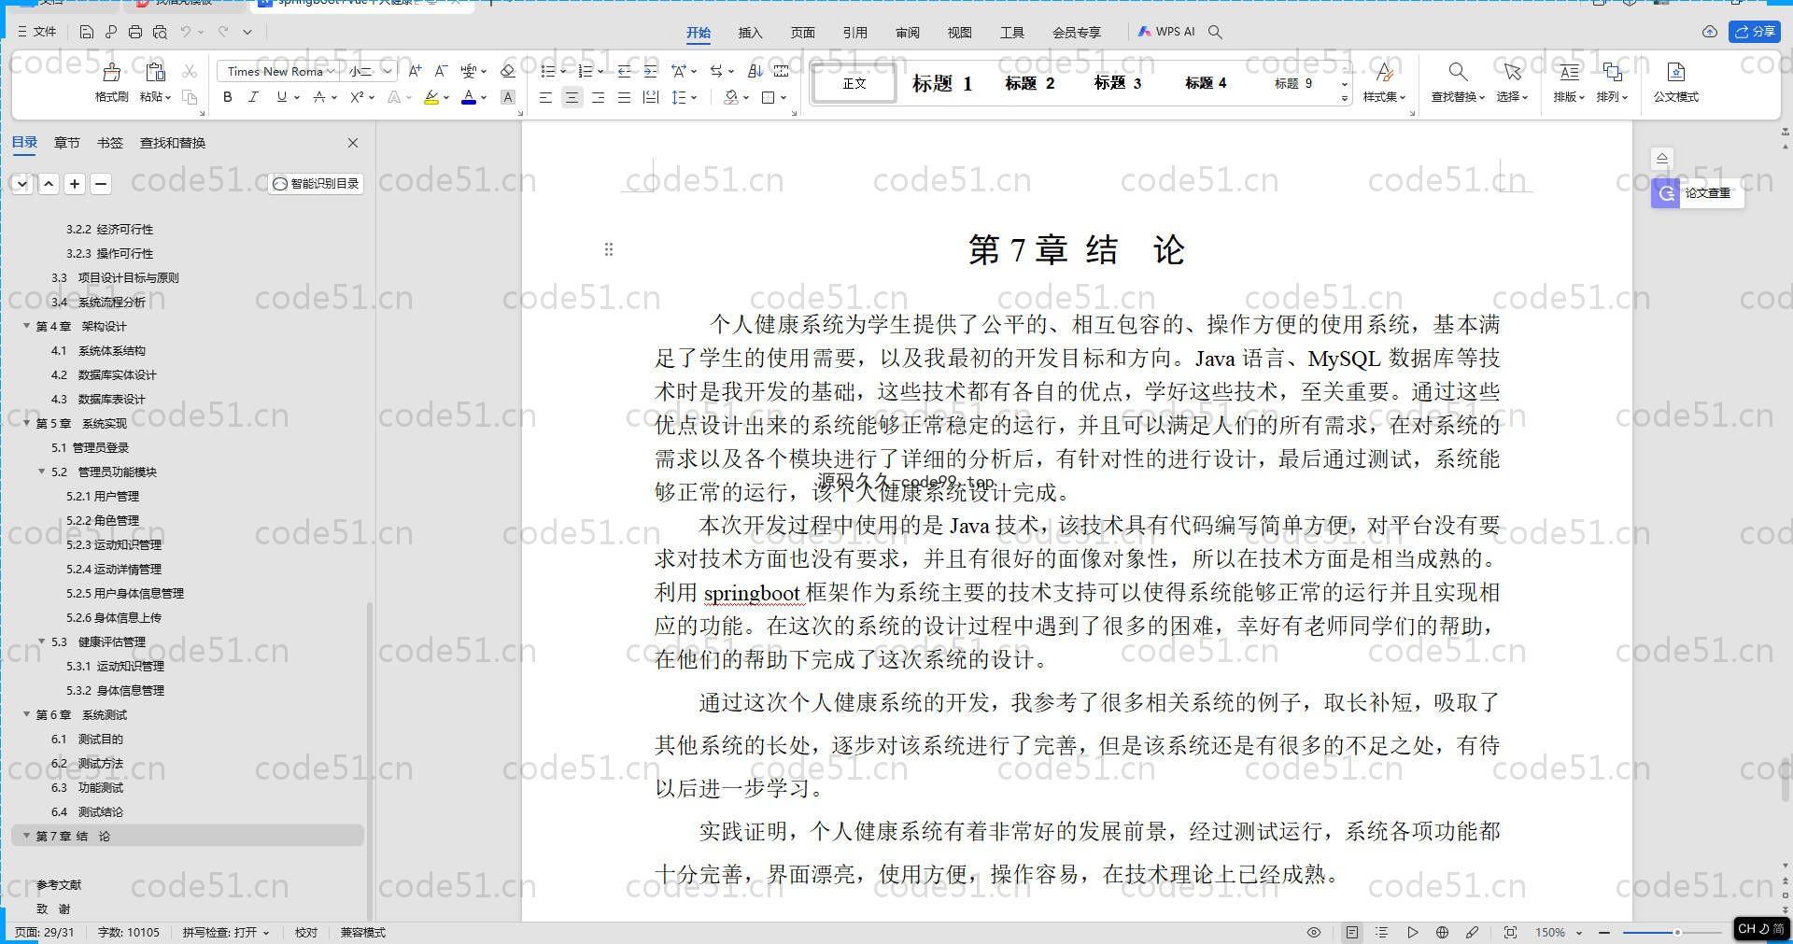The height and width of the screenshot is (944, 1793).
Task: Toggle character shading A button
Action: 508,97
